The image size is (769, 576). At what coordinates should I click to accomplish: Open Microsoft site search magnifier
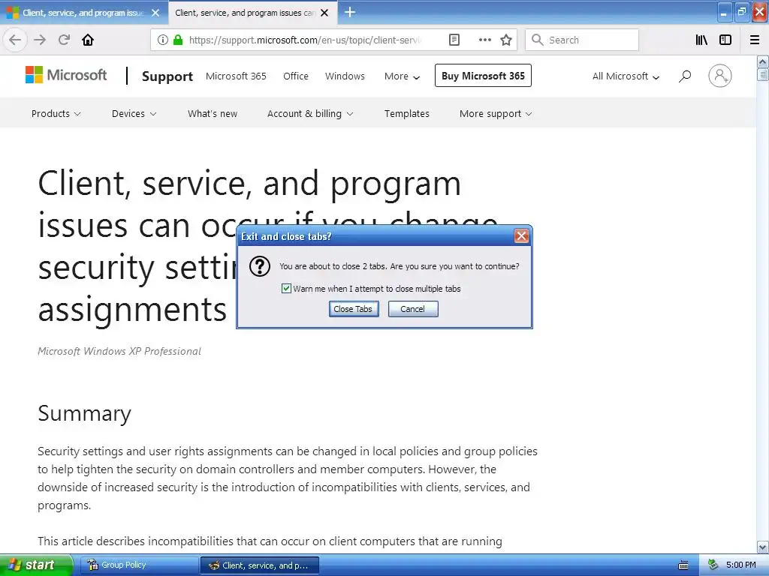pyautogui.click(x=685, y=76)
